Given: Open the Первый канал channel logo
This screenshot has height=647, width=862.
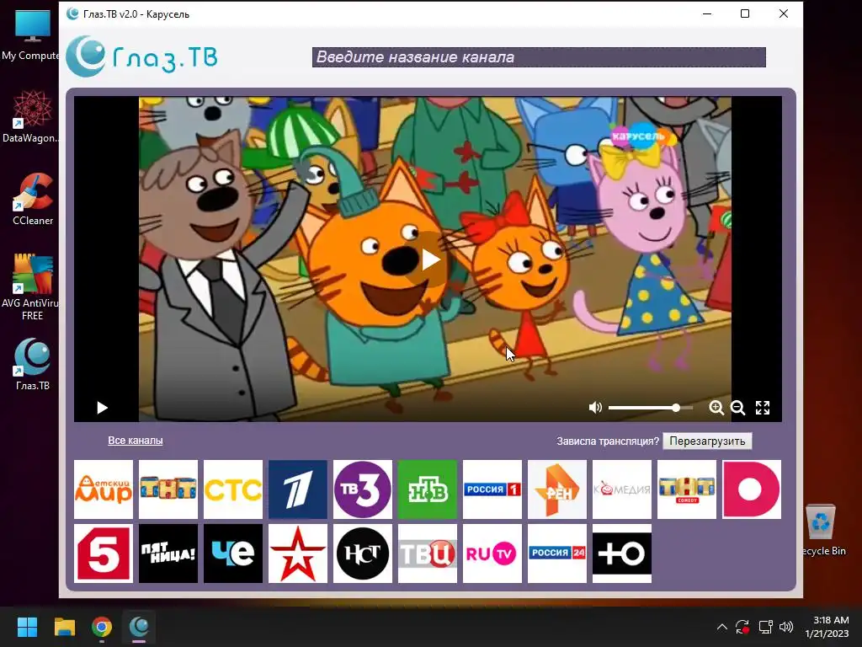Looking at the screenshot, I should [298, 489].
